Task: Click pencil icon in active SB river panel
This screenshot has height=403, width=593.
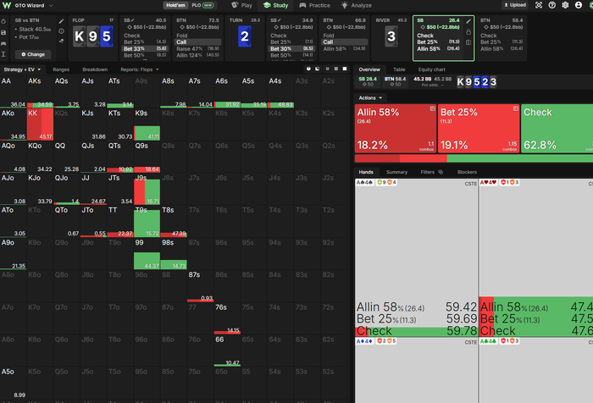Action: pos(468,21)
